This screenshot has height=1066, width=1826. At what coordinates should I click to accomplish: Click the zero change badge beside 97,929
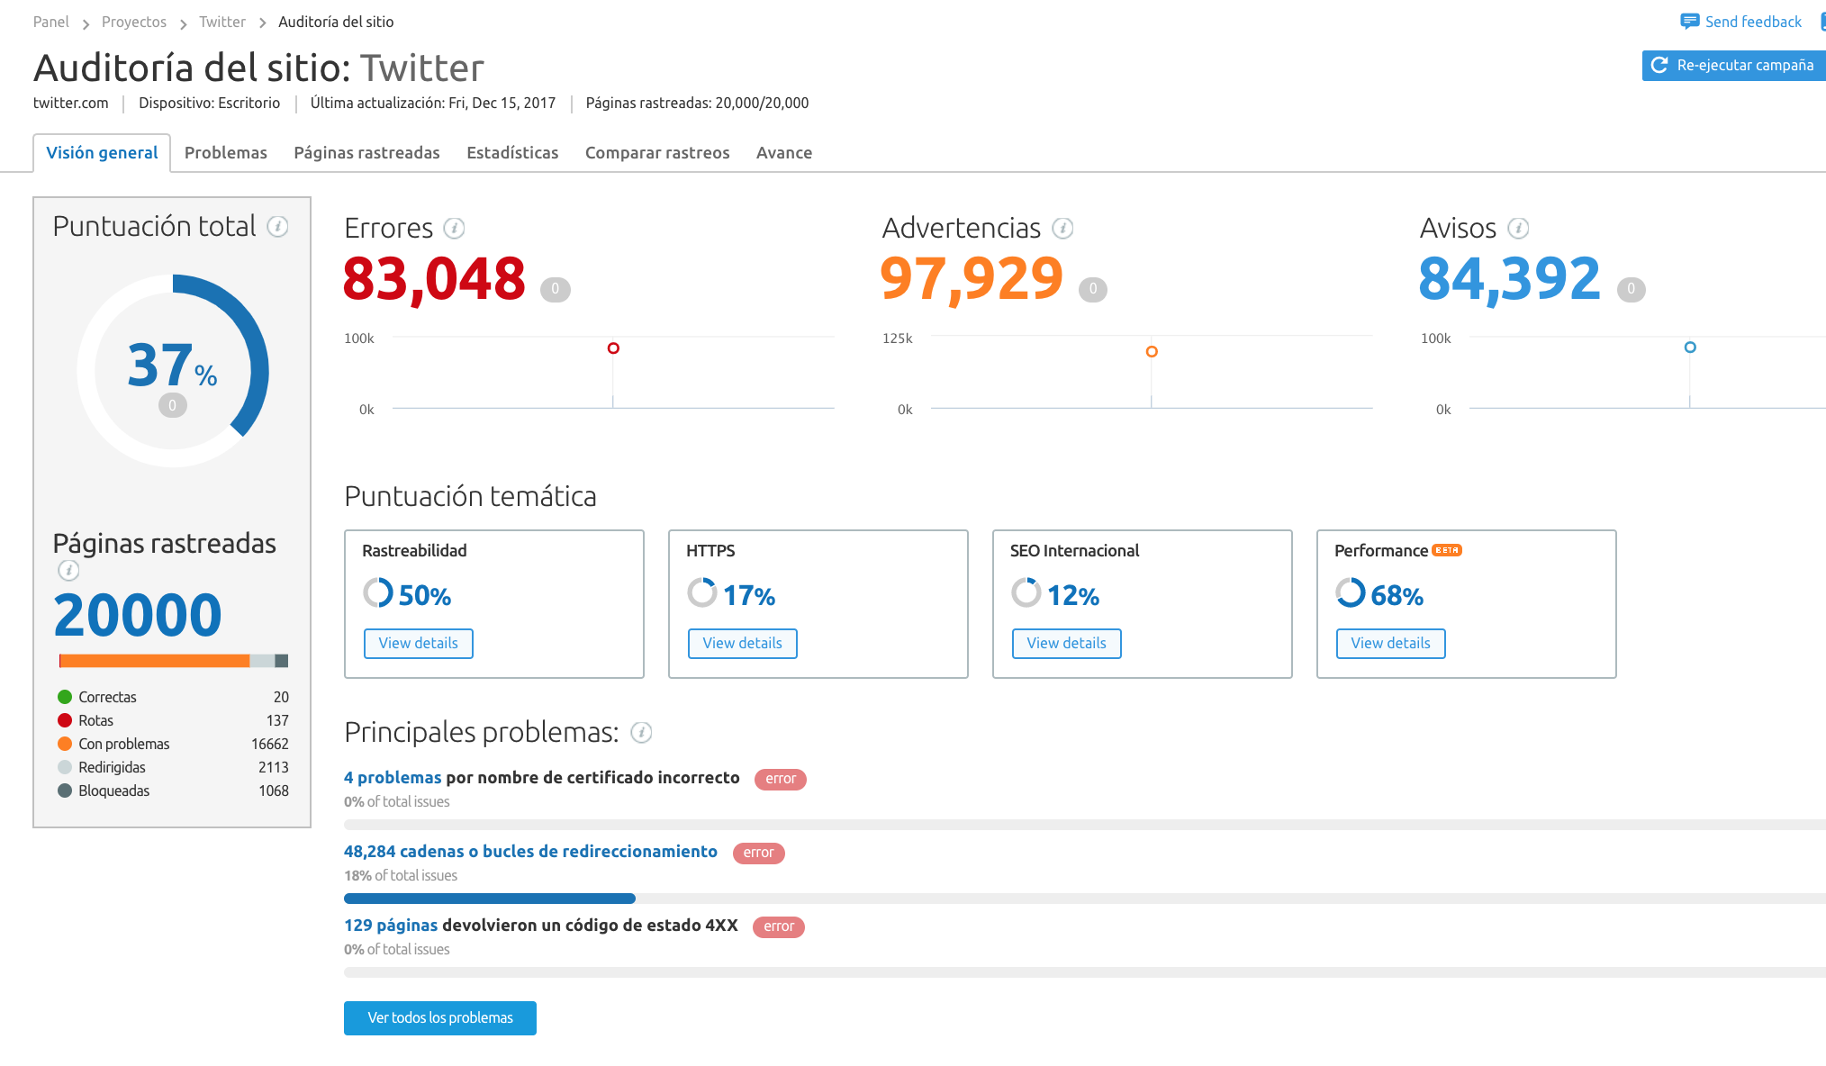coord(1093,289)
